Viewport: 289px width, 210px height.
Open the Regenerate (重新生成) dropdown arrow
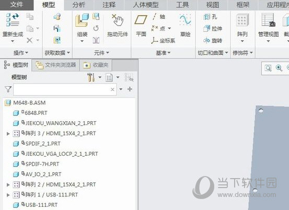pos(13,41)
